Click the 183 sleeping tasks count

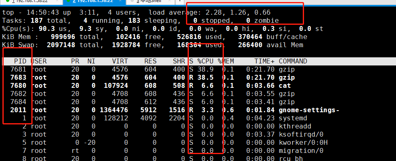134,21
